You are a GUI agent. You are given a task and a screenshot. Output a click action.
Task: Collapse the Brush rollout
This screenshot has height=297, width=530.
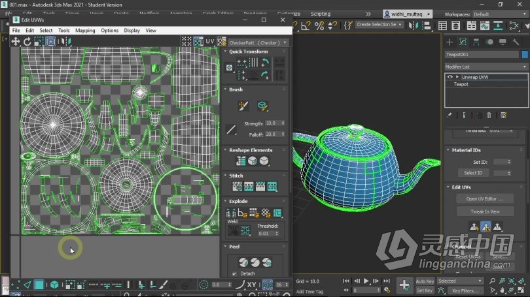click(x=225, y=89)
